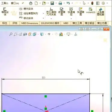The image size is (112, 112).
Task: Toggle Instant2D mode
Action: (x=91, y=11)
